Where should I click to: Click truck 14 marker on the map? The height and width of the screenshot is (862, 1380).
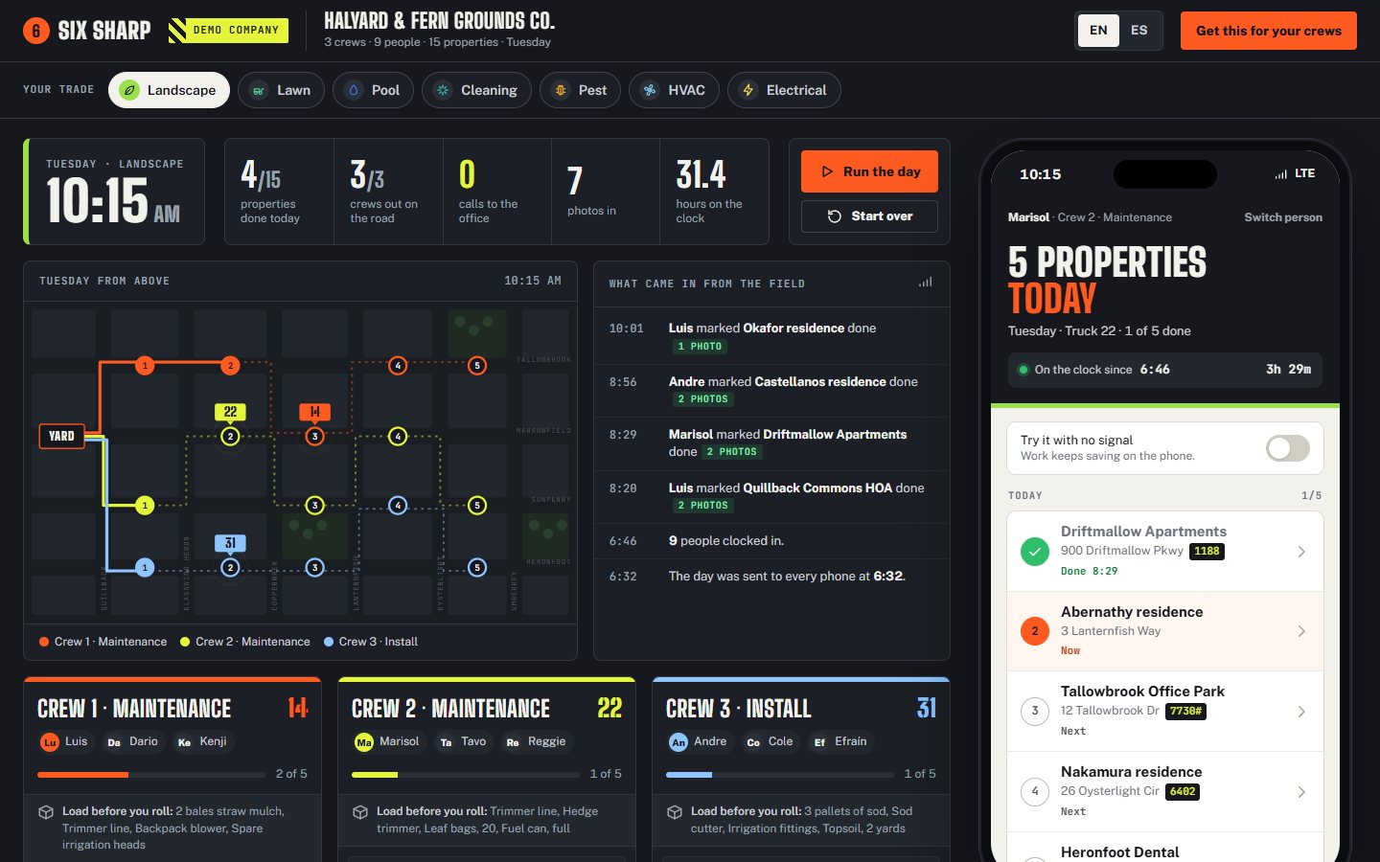pos(314,412)
